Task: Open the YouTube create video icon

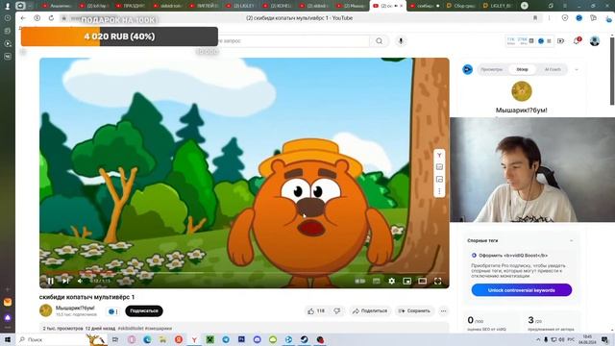Action: 561,40
